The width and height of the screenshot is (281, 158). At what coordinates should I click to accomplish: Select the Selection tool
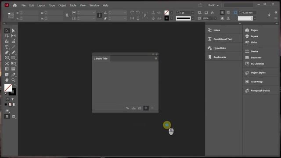pos(7,31)
